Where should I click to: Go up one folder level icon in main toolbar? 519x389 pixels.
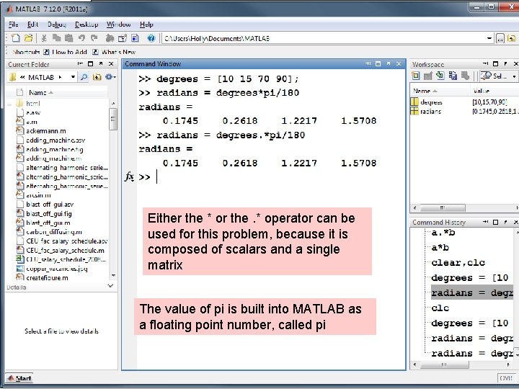(x=512, y=39)
